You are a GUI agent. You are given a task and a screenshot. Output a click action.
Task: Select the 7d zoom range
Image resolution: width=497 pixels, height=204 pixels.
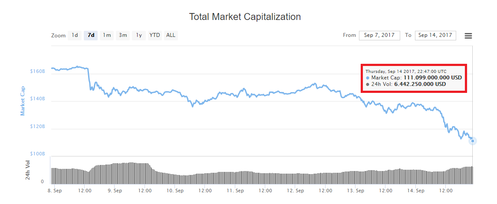[x=91, y=35]
